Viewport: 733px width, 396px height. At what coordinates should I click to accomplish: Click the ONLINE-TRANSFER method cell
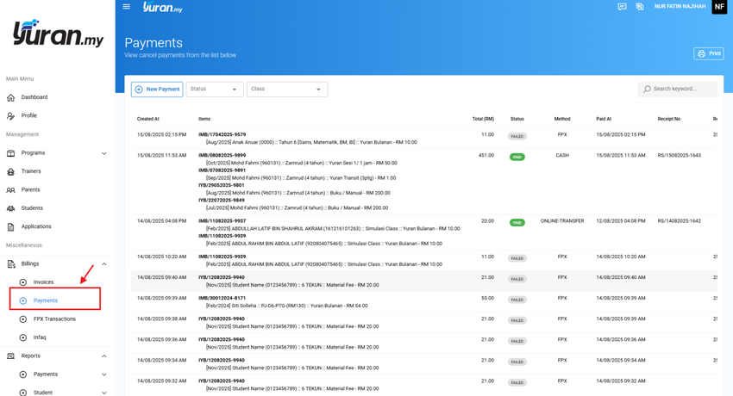pos(562,221)
